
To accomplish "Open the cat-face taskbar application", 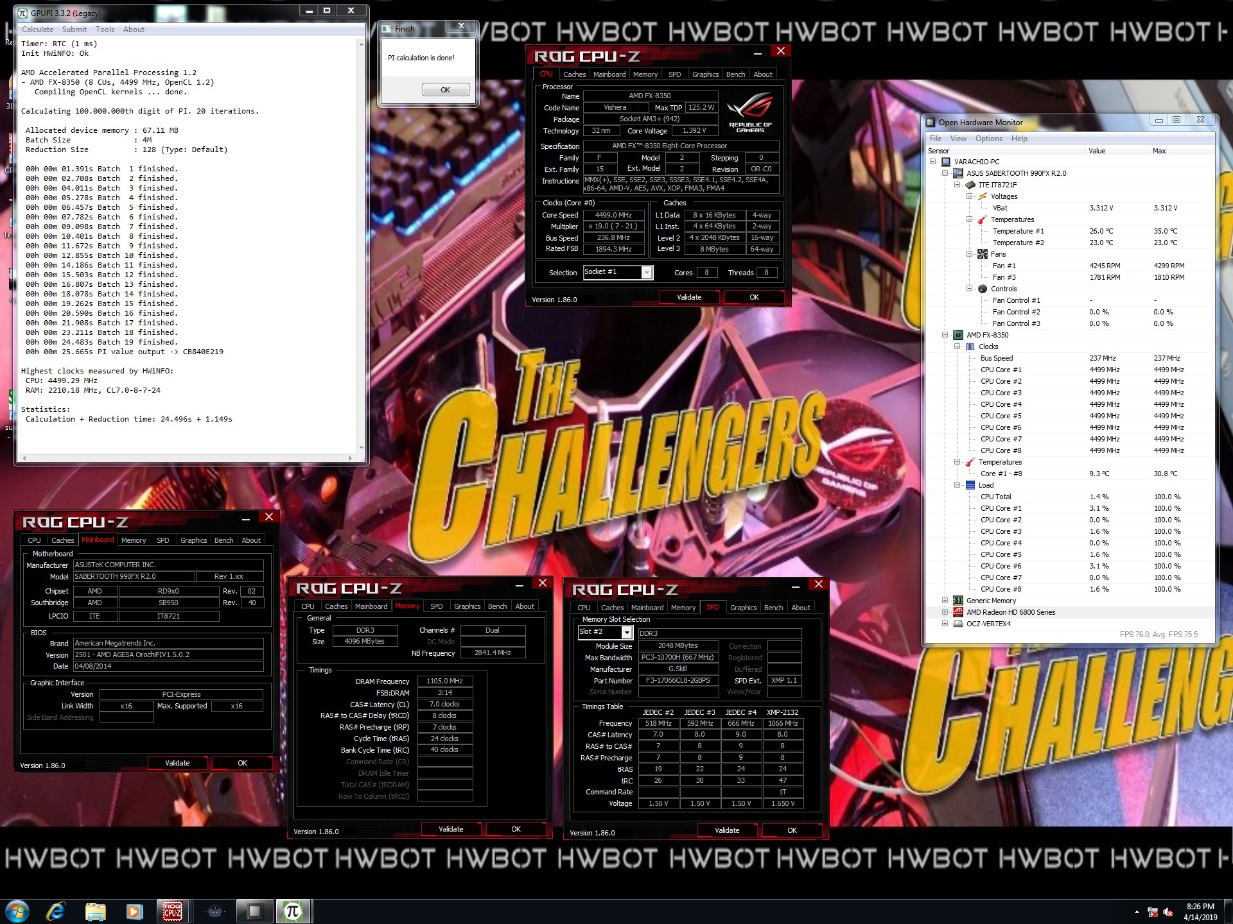I will [215, 911].
